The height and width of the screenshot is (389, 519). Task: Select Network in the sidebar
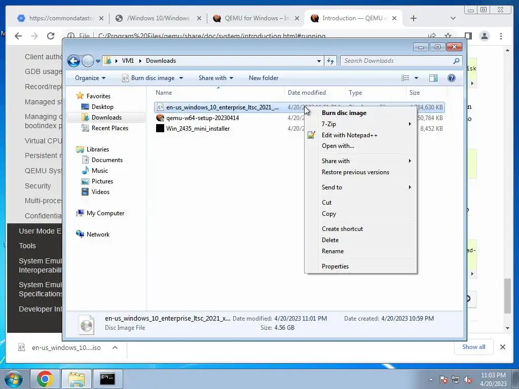[93, 235]
